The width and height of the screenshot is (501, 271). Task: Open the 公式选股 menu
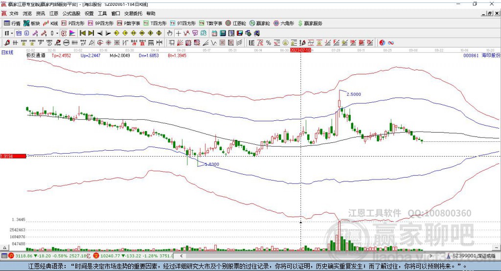(71, 13)
